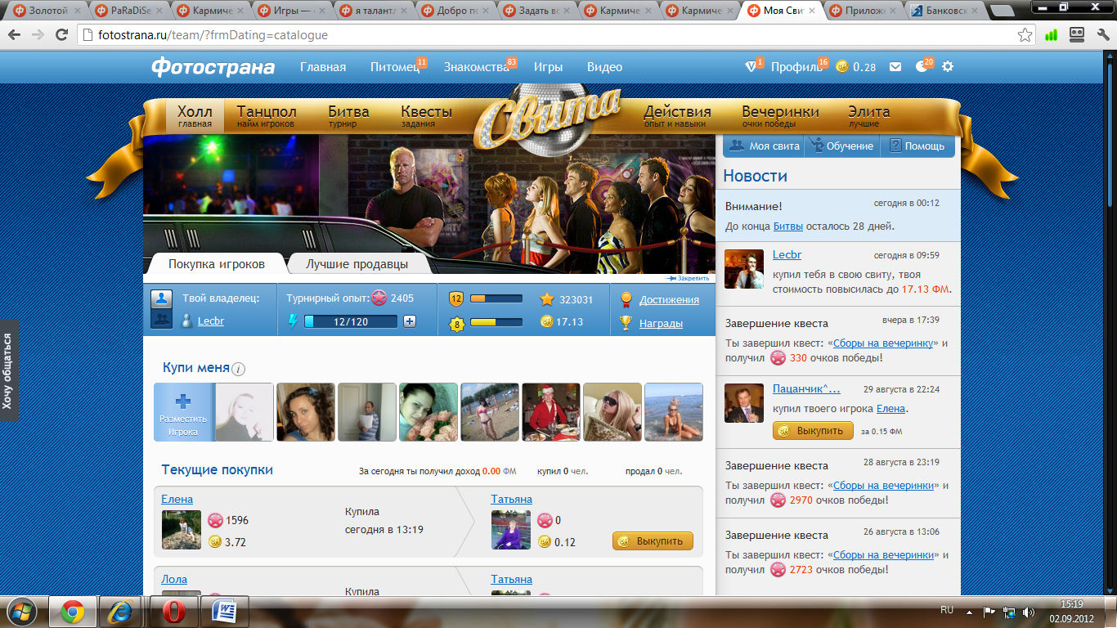1117x628 pixels.
Task: Click the level 12 shield badge
Action: point(456,299)
